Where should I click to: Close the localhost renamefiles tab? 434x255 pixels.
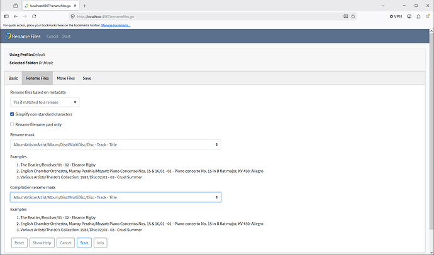pyautogui.click(x=75, y=6)
